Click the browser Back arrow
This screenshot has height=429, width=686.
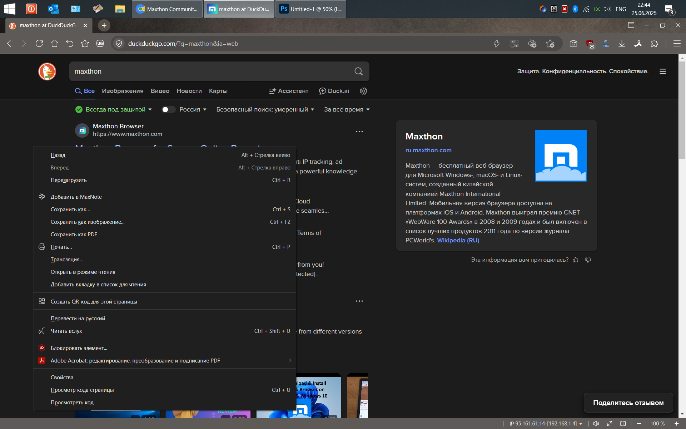click(x=9, y=44)
